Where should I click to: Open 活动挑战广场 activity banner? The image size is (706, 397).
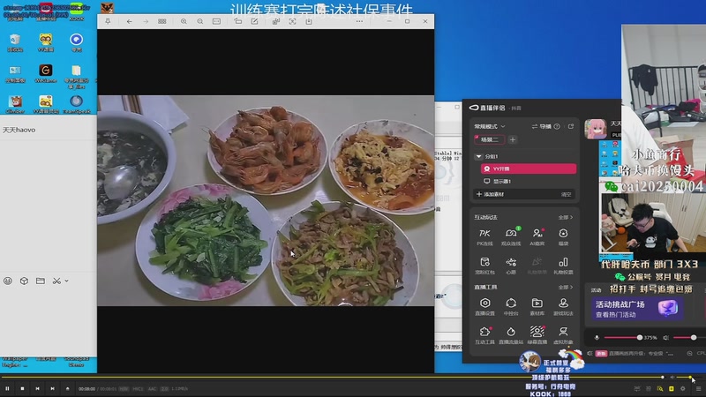[x=636, y=309]
